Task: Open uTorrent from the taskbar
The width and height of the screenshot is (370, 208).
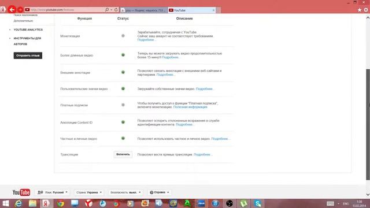Action: click(x=243, y=203)
